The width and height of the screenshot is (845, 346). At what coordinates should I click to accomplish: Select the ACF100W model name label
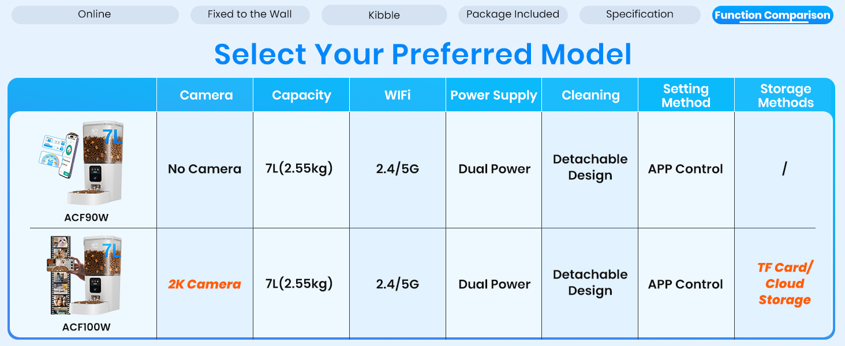[x=87, y=328]
